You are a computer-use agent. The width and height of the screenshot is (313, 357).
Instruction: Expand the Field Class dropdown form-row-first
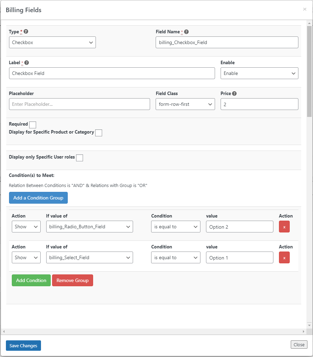[185, 104]
